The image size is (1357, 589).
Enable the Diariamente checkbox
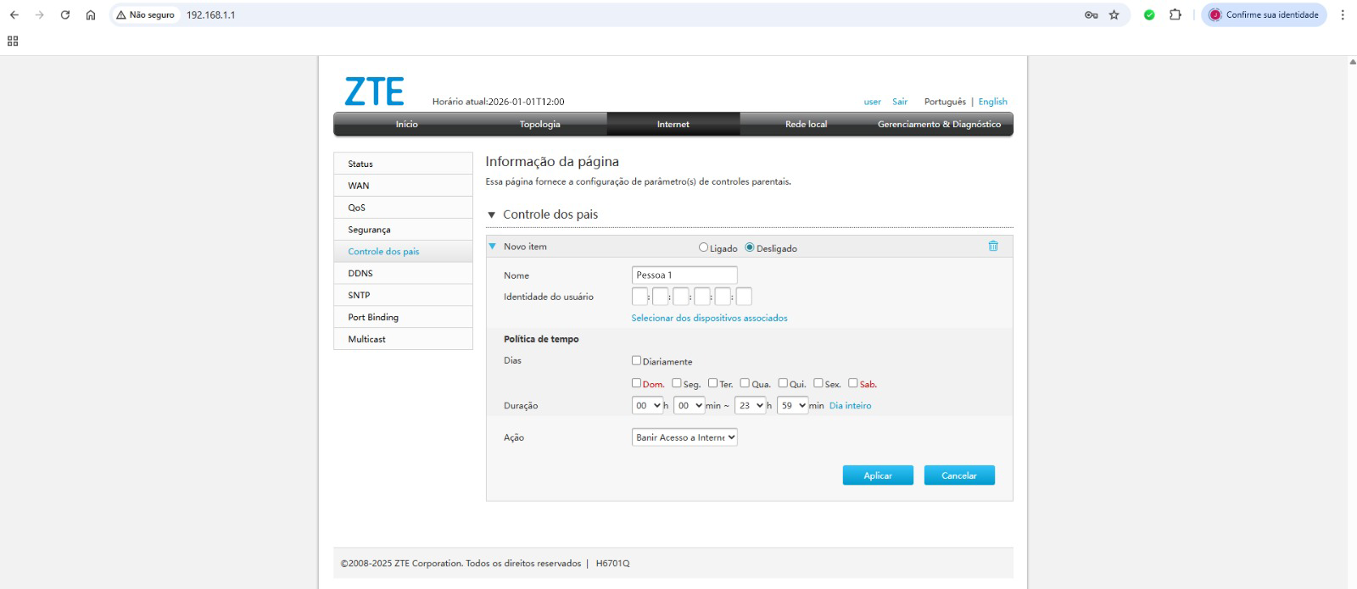coord(636,360)
